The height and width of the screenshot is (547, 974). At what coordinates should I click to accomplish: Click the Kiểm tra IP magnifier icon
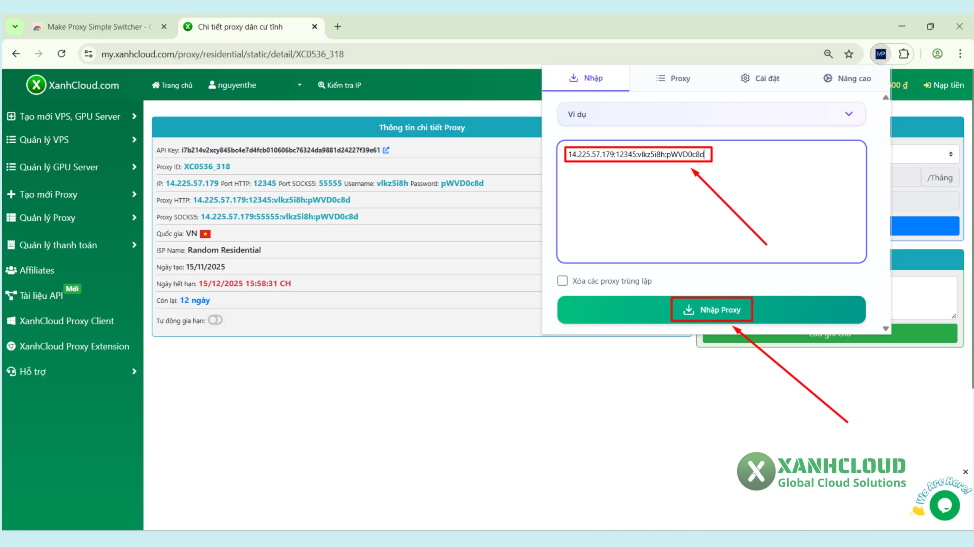pos(321,85)
